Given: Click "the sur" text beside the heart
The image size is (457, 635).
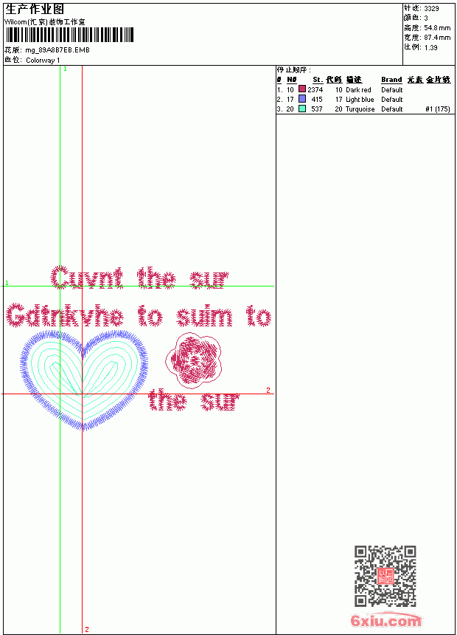Looking at the screenshot, I should (193, 400).
